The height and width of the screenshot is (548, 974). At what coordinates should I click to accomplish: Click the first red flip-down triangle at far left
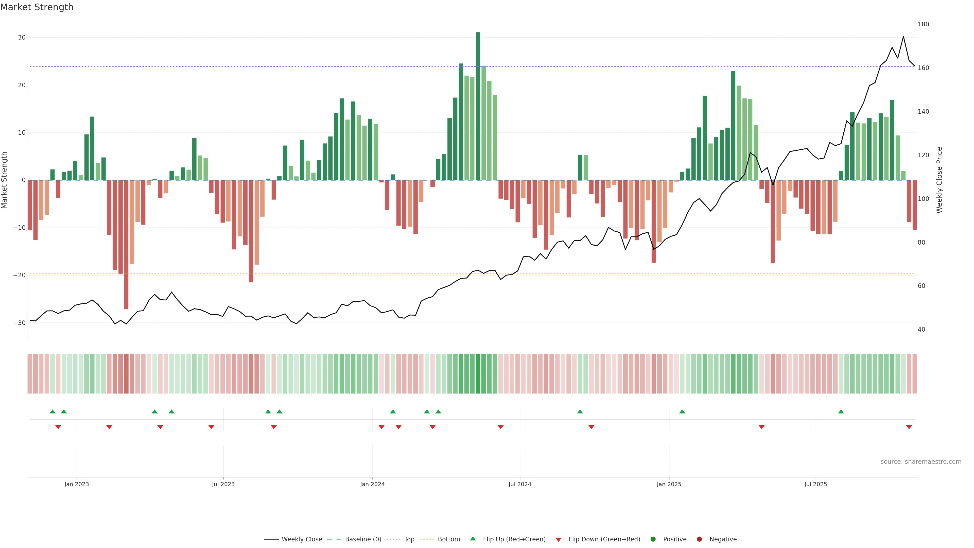(x=58, y=427)
